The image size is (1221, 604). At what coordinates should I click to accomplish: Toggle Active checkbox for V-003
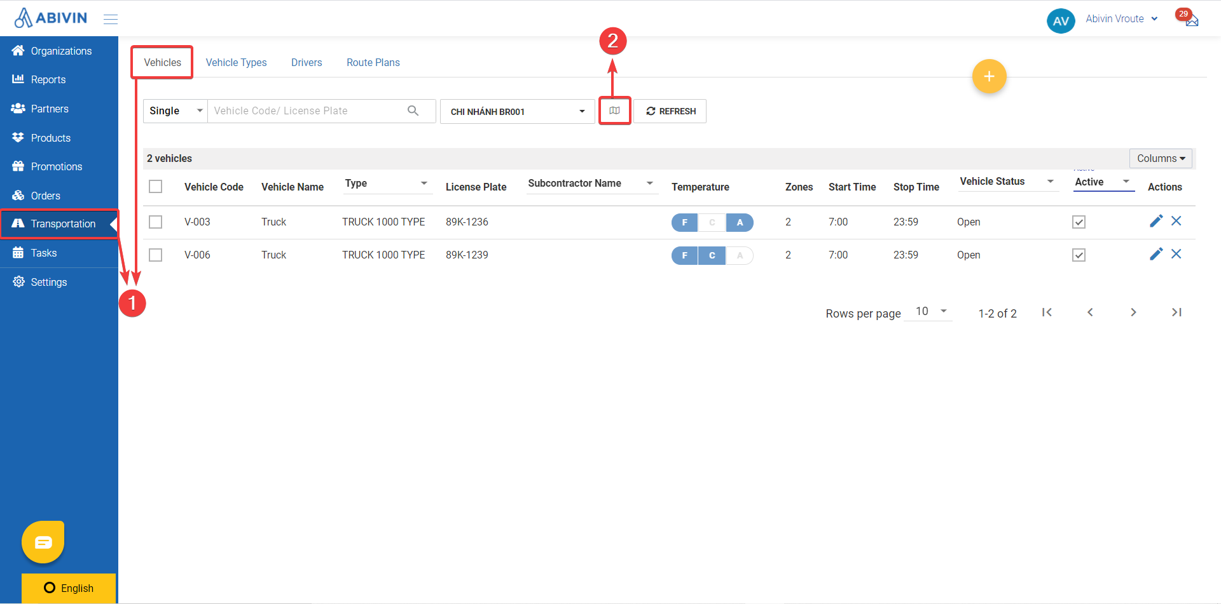tap(1079, 222)
